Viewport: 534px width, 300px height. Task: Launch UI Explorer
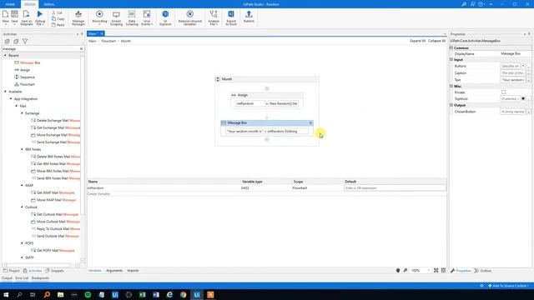click(165, 17)
